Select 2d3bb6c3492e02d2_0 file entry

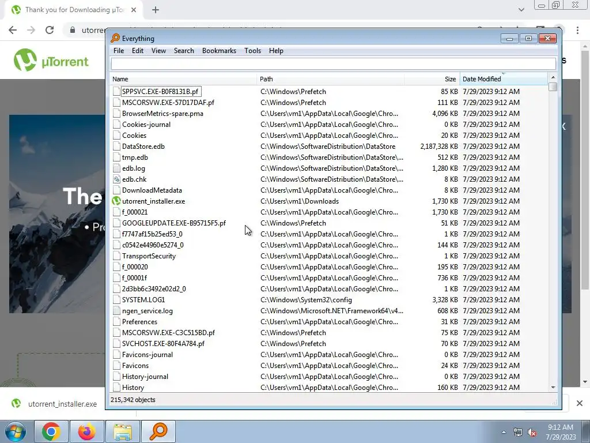154,289
